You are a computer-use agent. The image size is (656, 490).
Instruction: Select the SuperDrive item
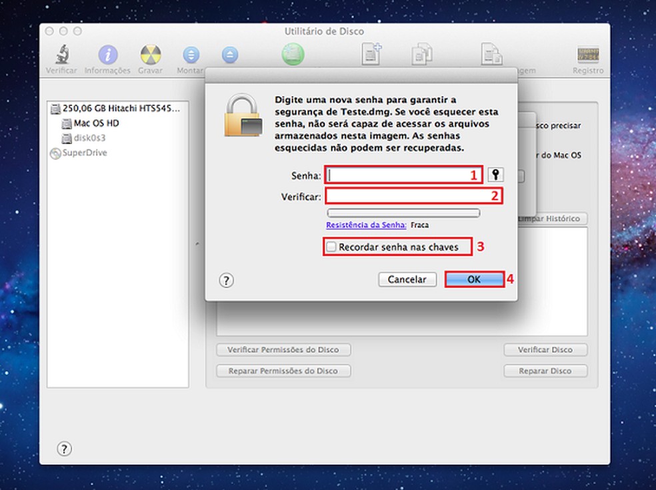click(x=79, y=153)
